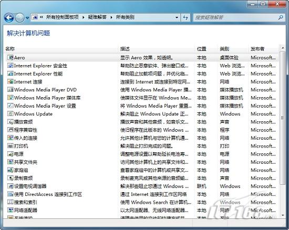The height and width of the screenshot is (230, 289).
Task: Click the 传入的连接 icon
Action: 11,138
